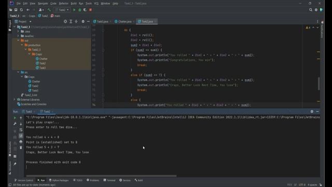Screen dimensions: 332x187
Task: Click the Pin Tab icon in Run panel
Action: point(15,164)
